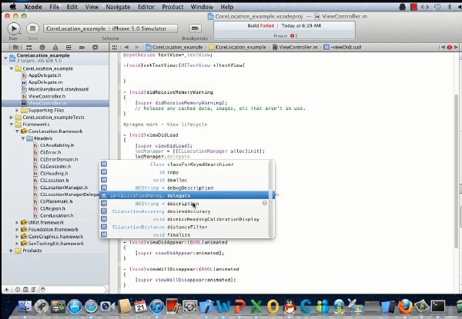Open the Debug navigator icon

pyautogui.click(x=69, y=48)
